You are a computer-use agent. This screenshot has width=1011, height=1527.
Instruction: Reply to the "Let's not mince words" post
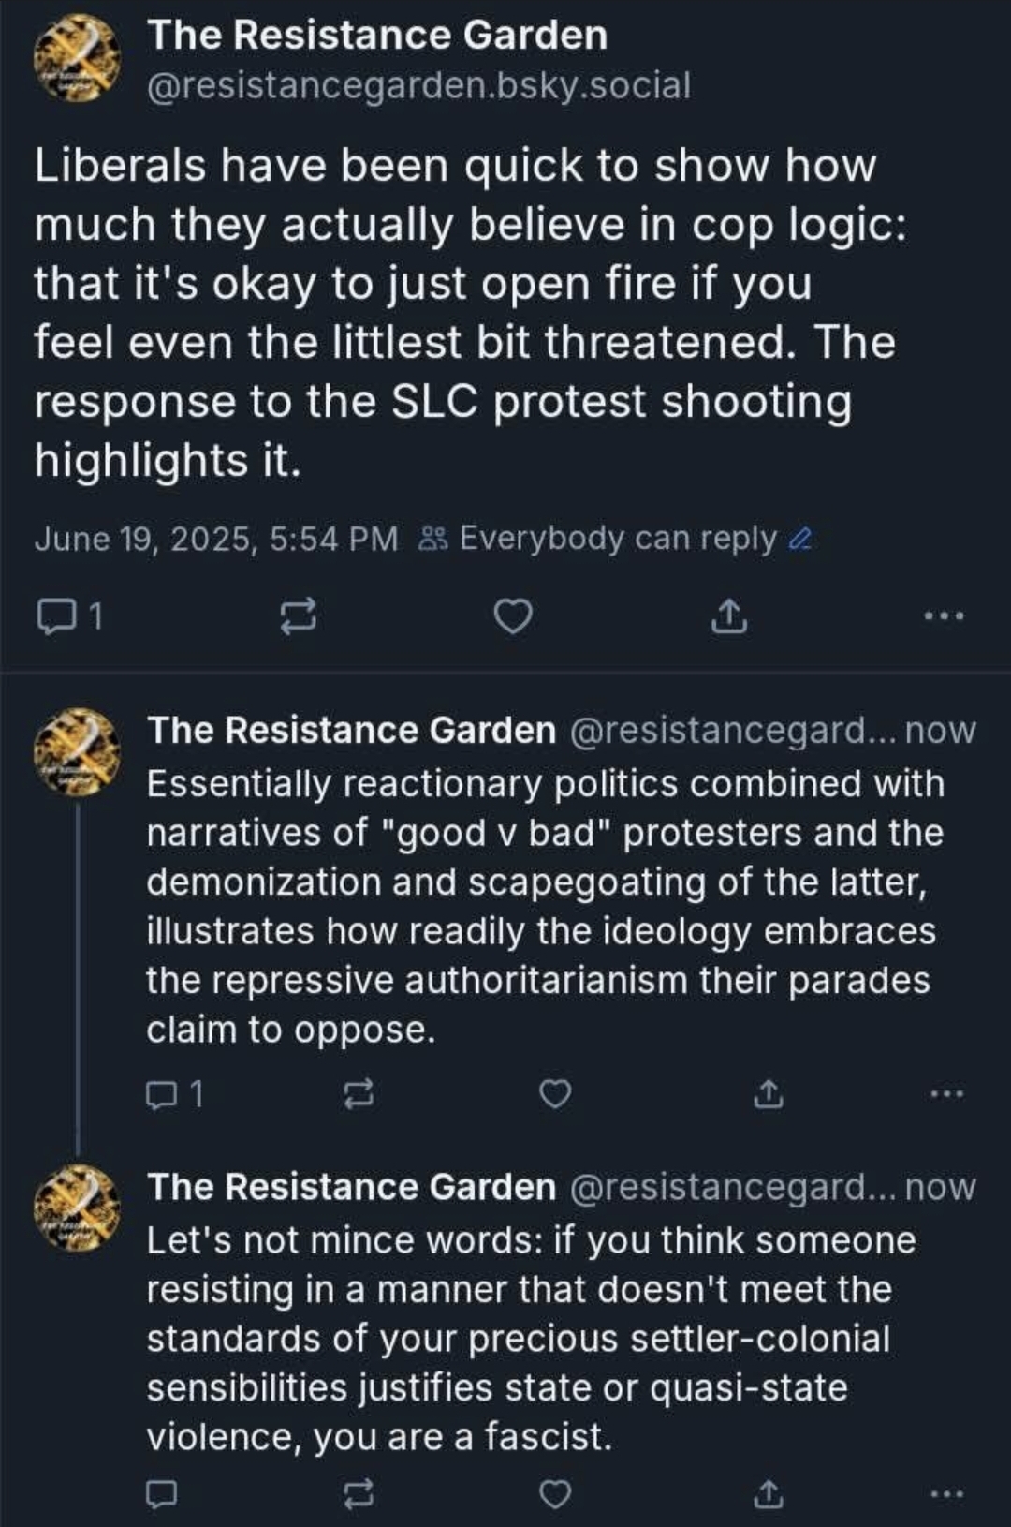point(162,1493)
